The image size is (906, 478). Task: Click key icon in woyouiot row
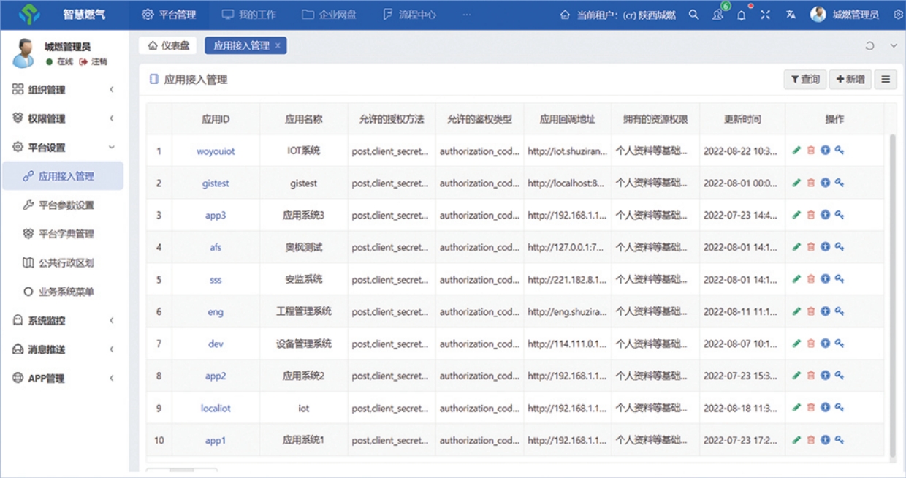coord(840,151)
